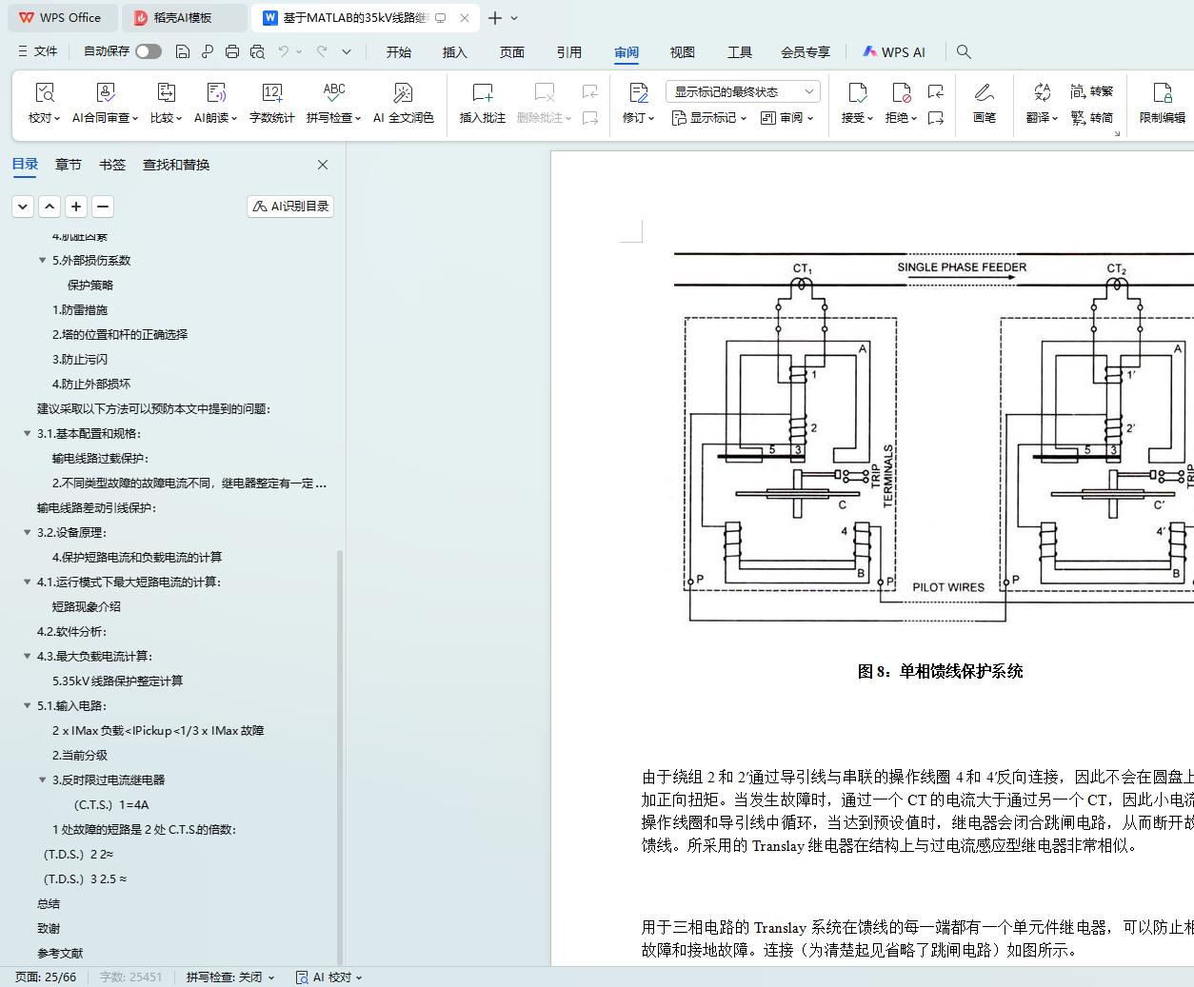This screenshot has width=1194, height=987.
Task: Open the AI read-aloud (AI朗读) tool
Action: [x=216, y=93]
